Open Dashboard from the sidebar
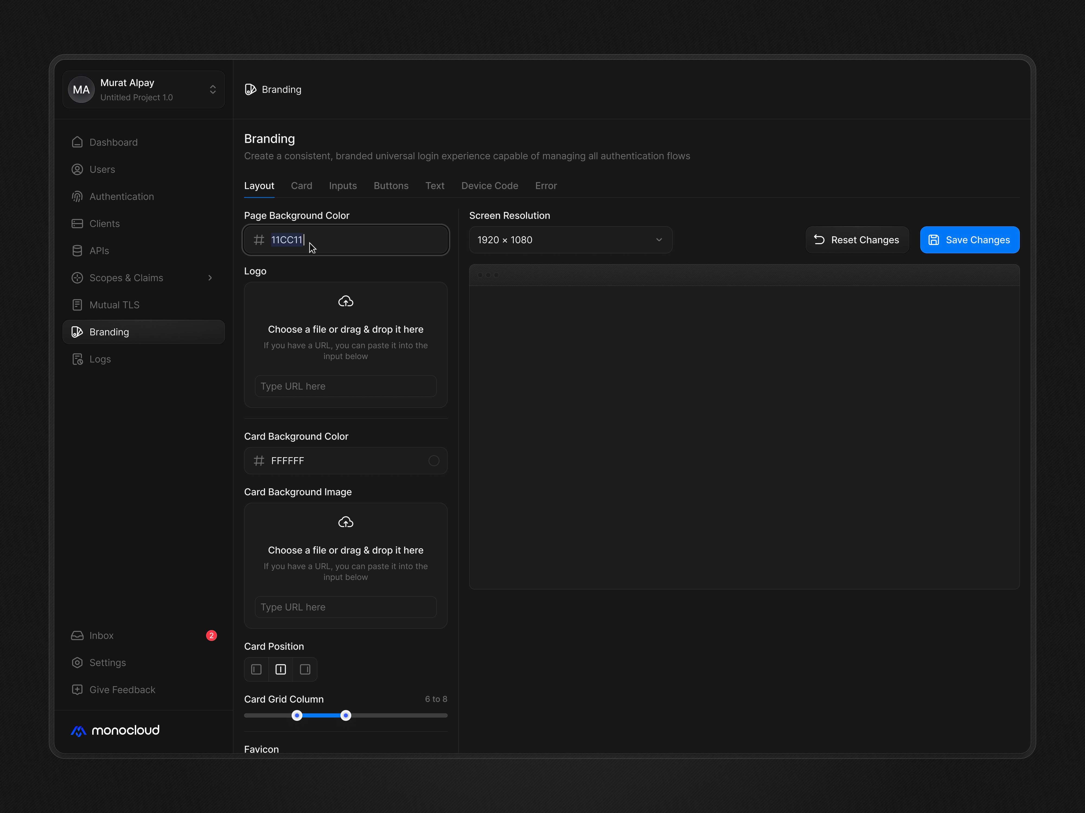 point(144,142)
